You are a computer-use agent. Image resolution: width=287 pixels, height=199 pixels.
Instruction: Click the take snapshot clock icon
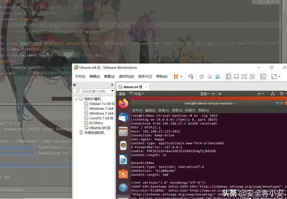pyautogui.click(x=202, y=77)
